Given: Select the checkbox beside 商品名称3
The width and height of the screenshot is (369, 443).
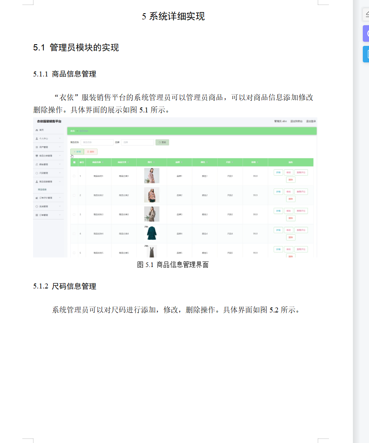Looking at the screenshot, I should [x=74, y=214].
